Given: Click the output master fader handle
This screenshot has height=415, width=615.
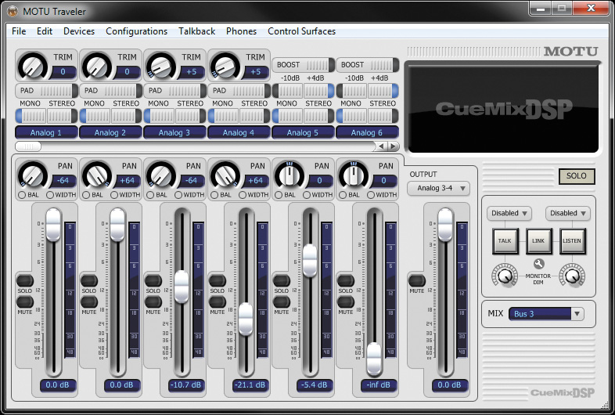Looking at the screenshot, I should 445,224.
